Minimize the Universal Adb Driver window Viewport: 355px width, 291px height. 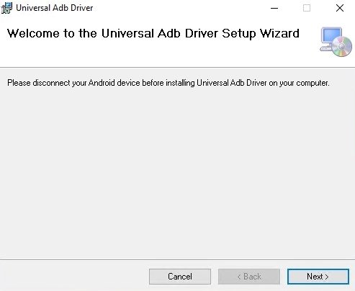[274, 8]
